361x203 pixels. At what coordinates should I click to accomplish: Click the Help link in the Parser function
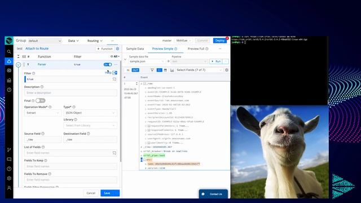pos(108,73)
